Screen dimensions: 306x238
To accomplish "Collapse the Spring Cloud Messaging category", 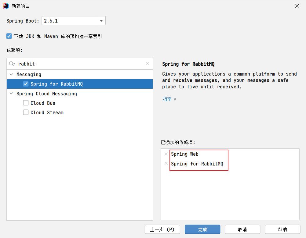I will point(11,94).
